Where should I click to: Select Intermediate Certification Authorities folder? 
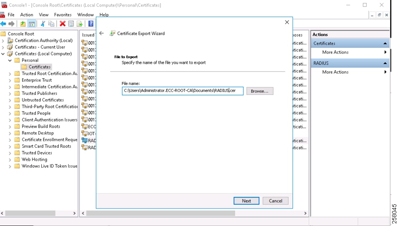point(50,87)
